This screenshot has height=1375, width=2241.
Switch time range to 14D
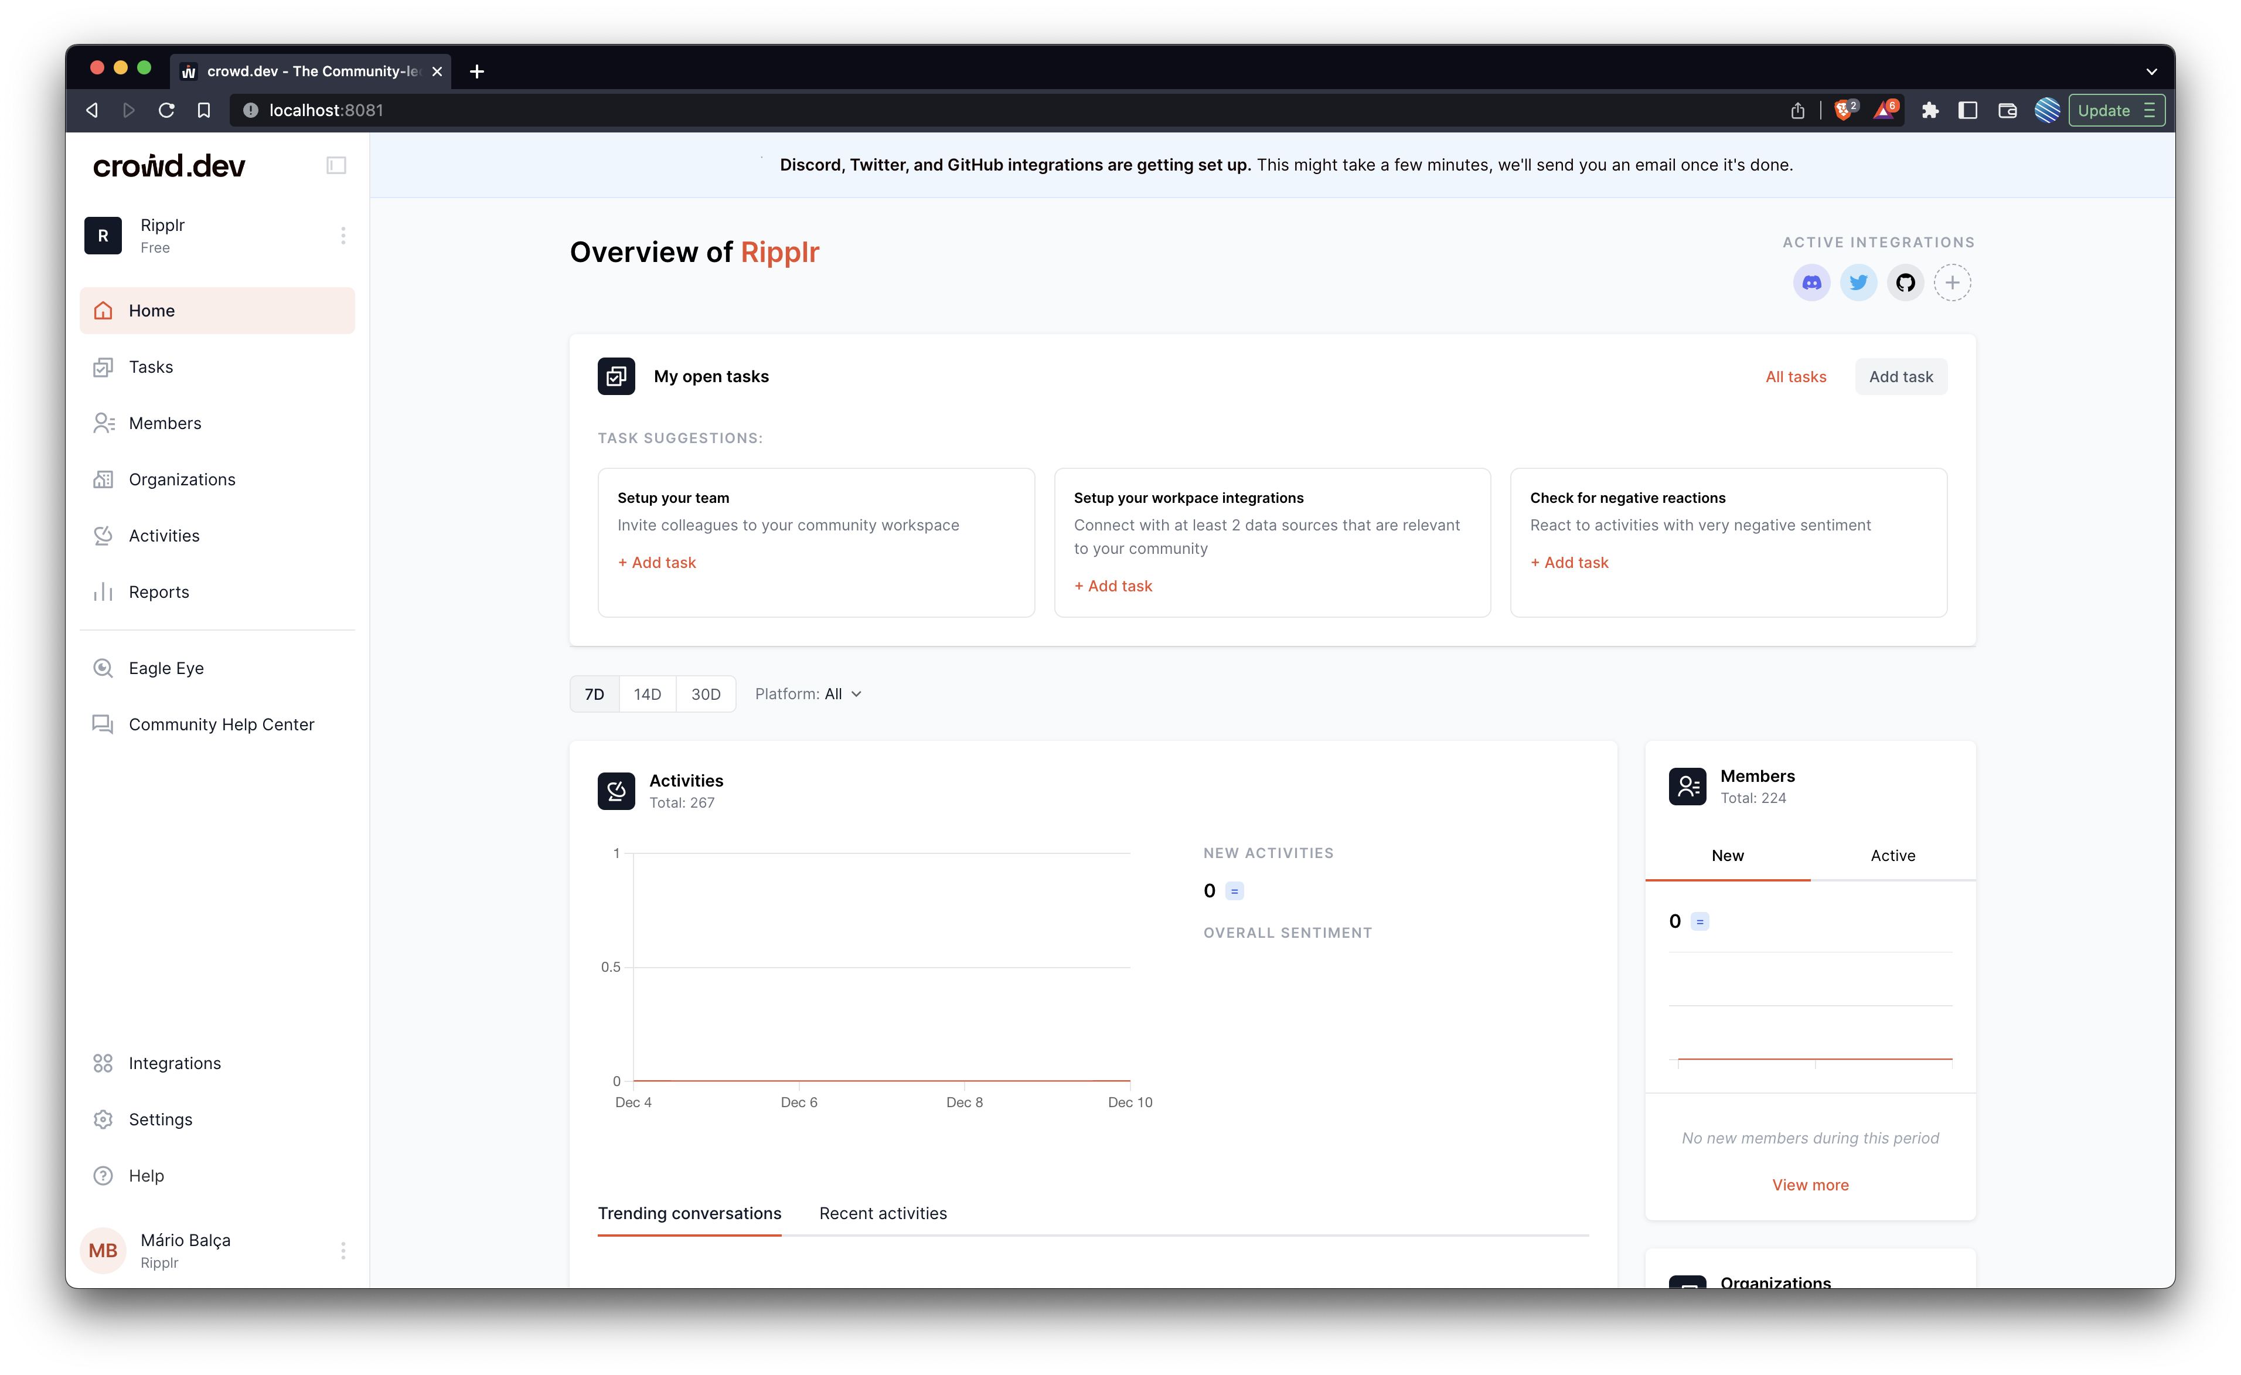[x=646, y=694]
